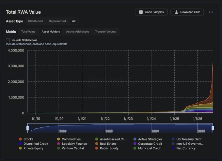This screenshot has width=222, height=161.
Task: Enable the Include Stablecoins checkbox
Action: (8, 40)
